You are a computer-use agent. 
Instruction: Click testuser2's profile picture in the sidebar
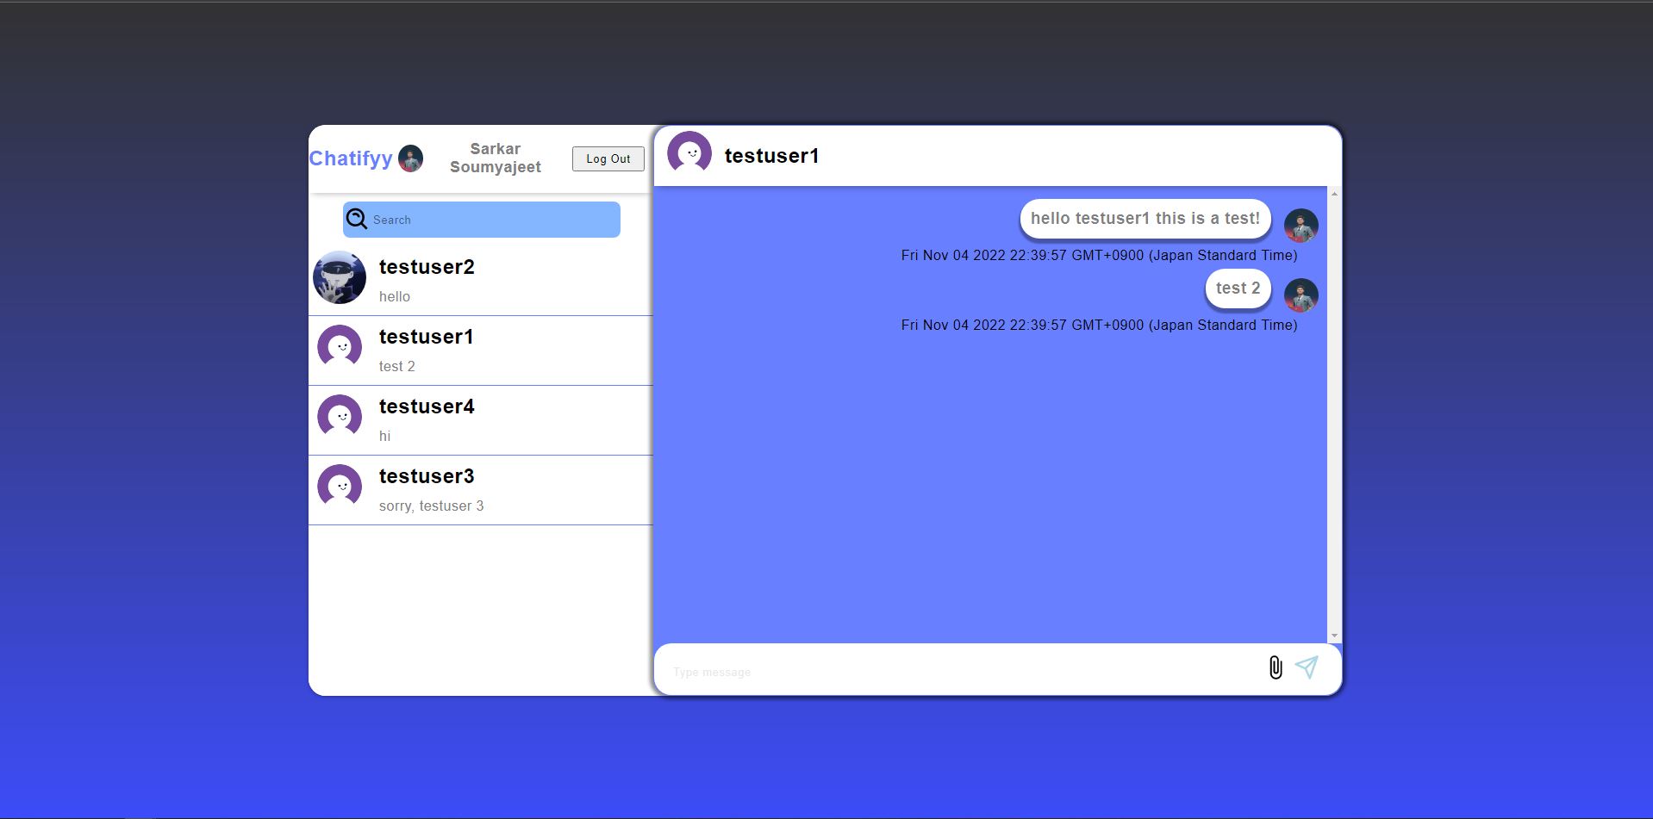click(340, 277)
